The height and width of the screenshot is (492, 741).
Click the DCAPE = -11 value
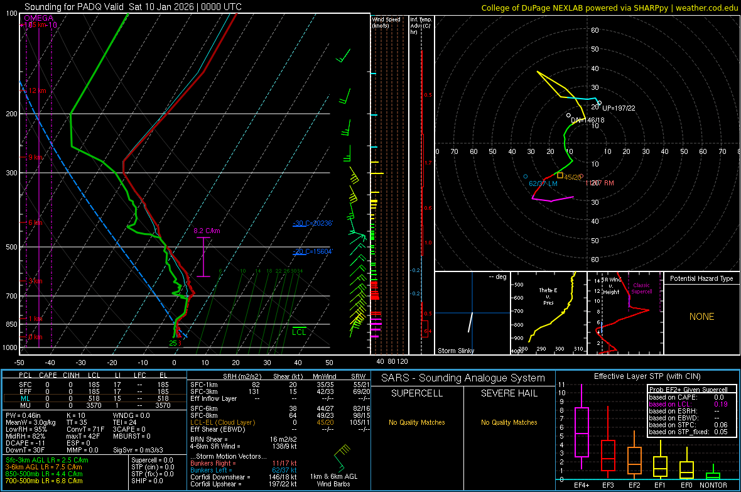26,443
